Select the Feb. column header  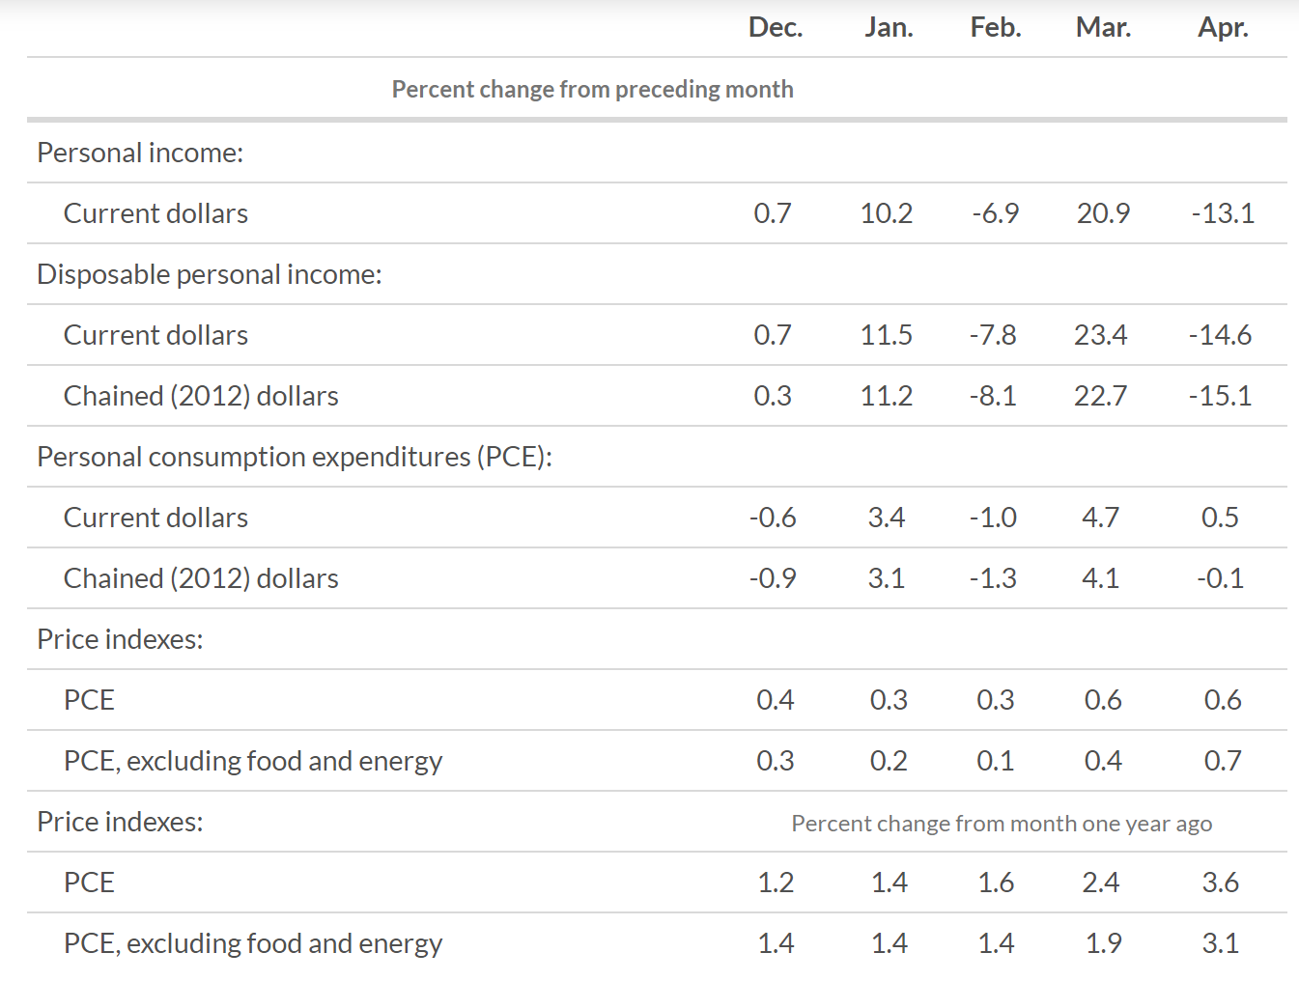tap(996, 27)
